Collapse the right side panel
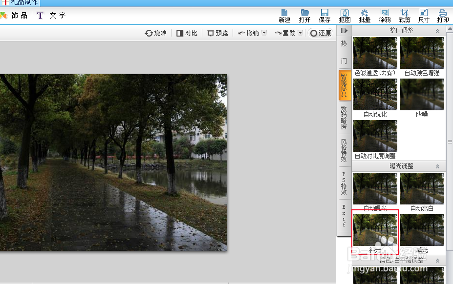Screen dimensions: 453x284 (x=344, y=31)
